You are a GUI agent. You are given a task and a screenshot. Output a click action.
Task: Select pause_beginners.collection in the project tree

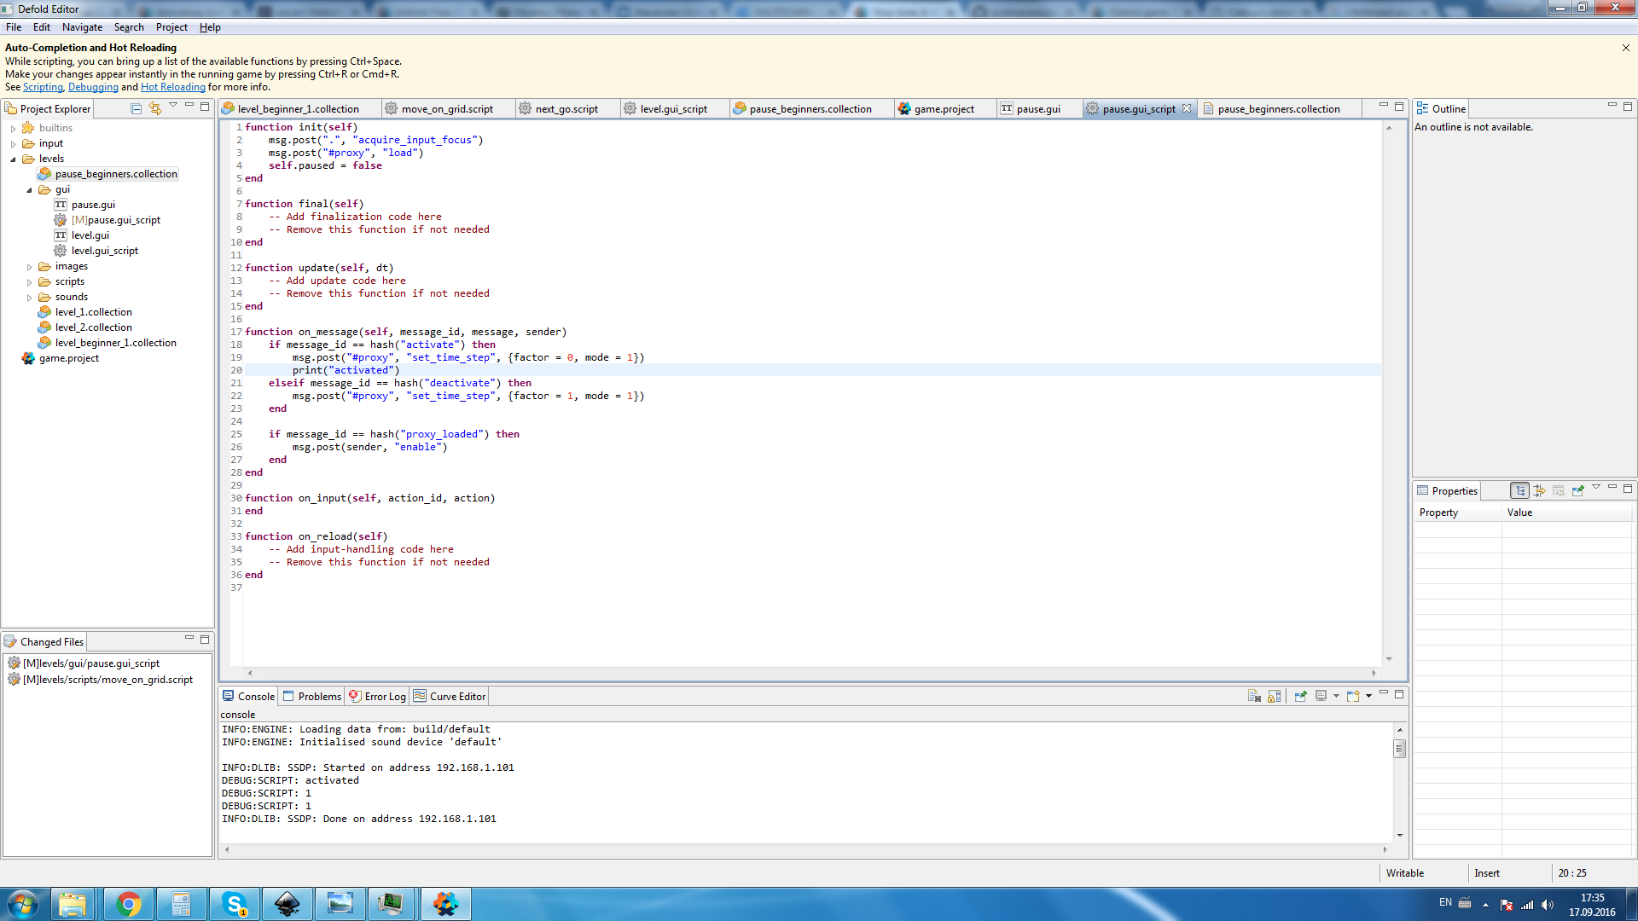click(108, 174)
